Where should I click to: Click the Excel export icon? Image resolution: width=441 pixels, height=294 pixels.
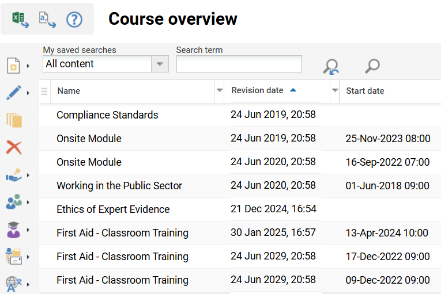20,20
